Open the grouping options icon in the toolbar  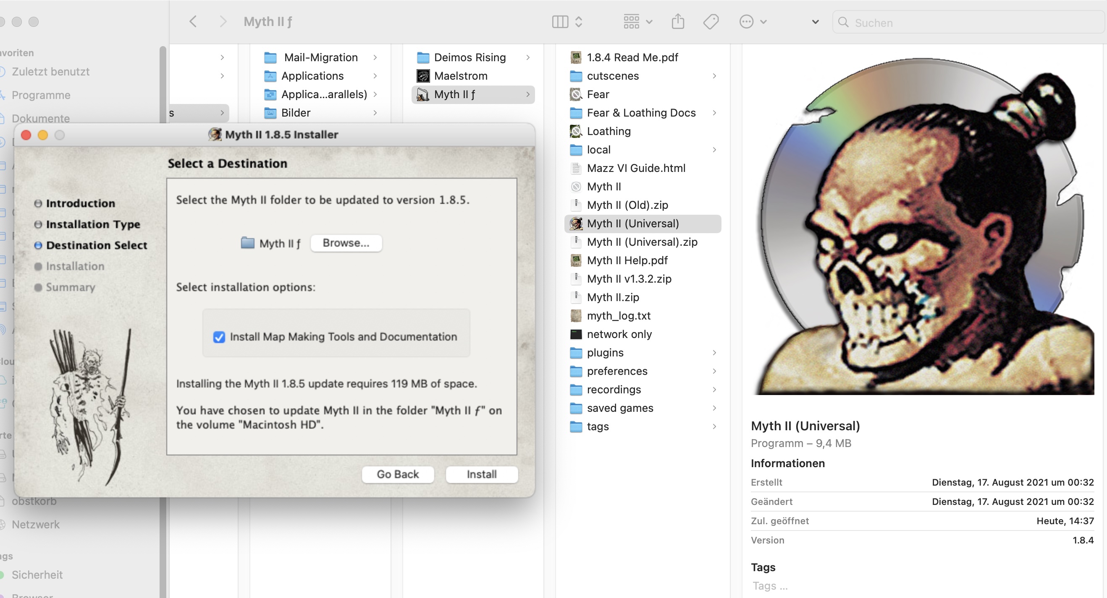coord(631,21)
